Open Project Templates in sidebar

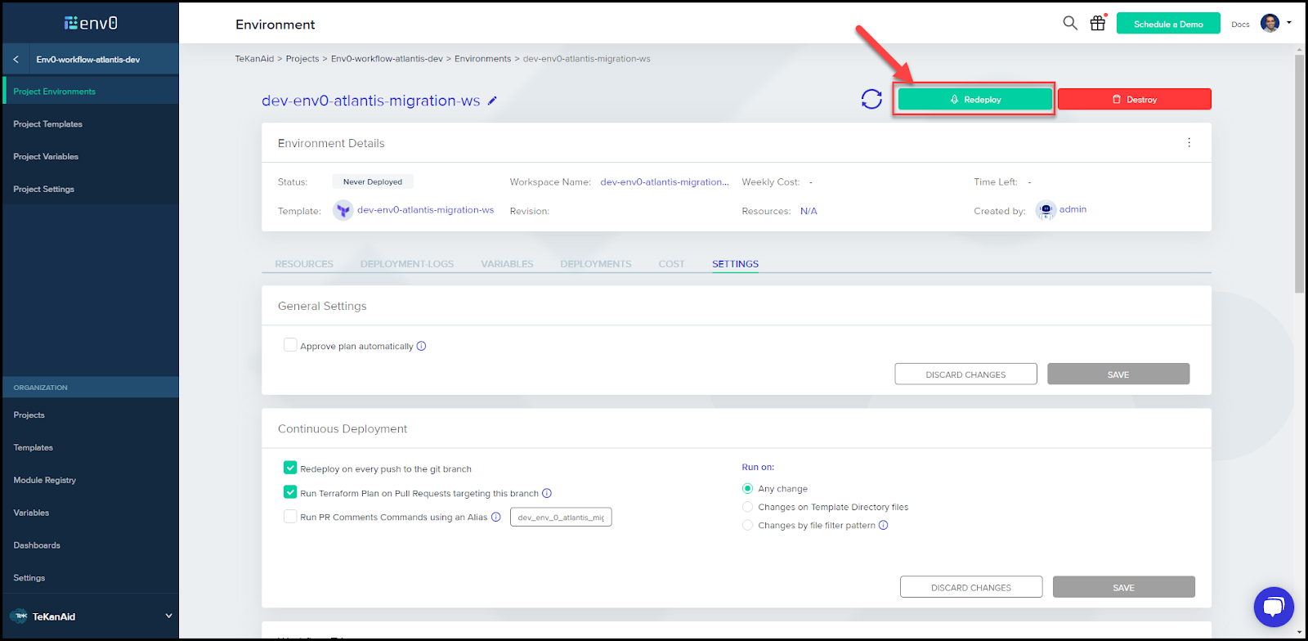click(x=91, y=124)
